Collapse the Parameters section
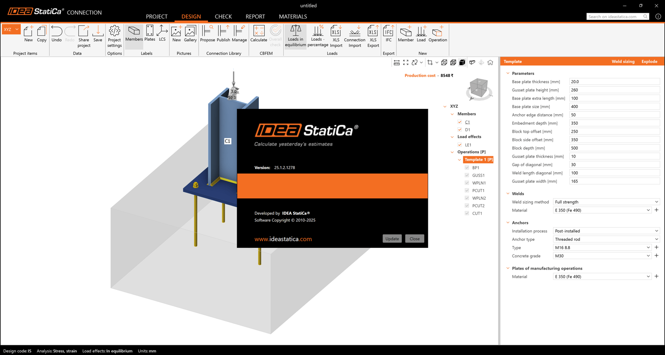 pos(508,73)
